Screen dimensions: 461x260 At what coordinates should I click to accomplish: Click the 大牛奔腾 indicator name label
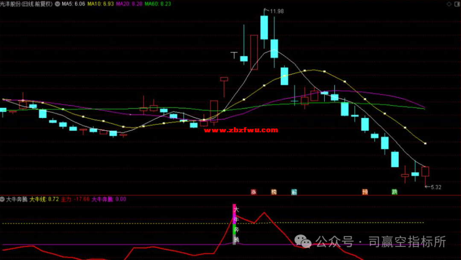[x=17, y=199]
